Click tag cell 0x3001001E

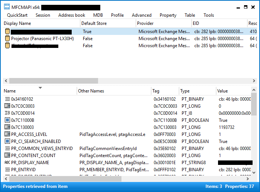(165, 163)
